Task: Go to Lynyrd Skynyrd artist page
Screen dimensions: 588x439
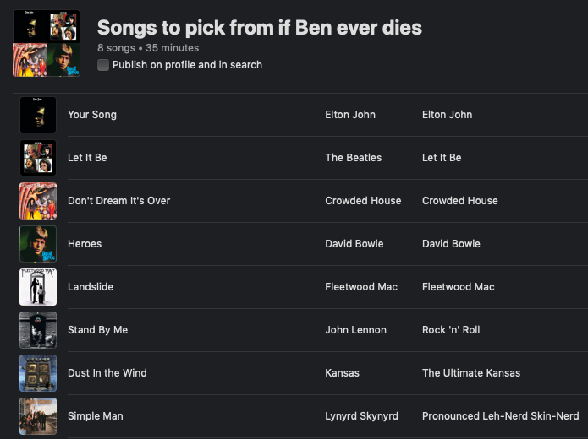Action: click(361, 416)
